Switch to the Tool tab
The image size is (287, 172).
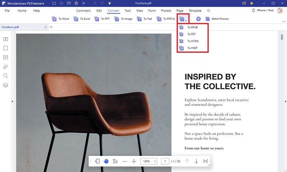click(x=128, y=11)
